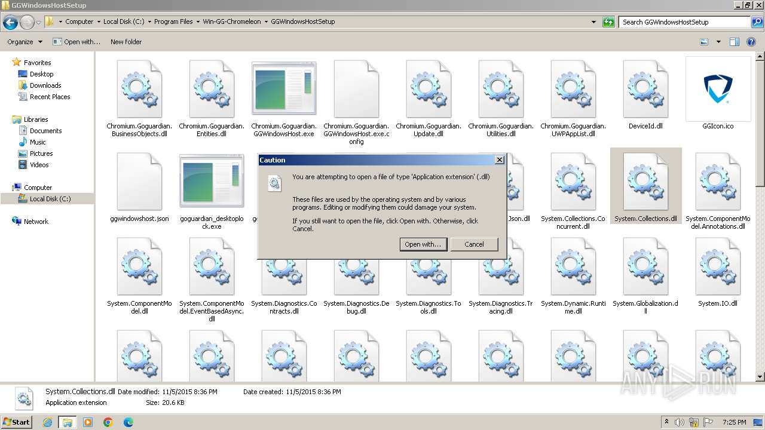Screen dimensions: 765x430
Task: Open Videos library
Action: 39,165
